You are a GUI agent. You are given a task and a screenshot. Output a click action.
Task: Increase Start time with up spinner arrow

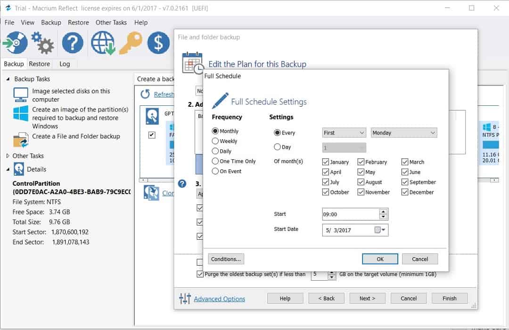pos(383,212)
